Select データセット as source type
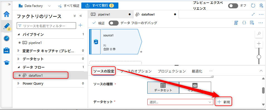The width and height of the screenshot is (266, 110). pyautogui.click(x=163, y=87)
